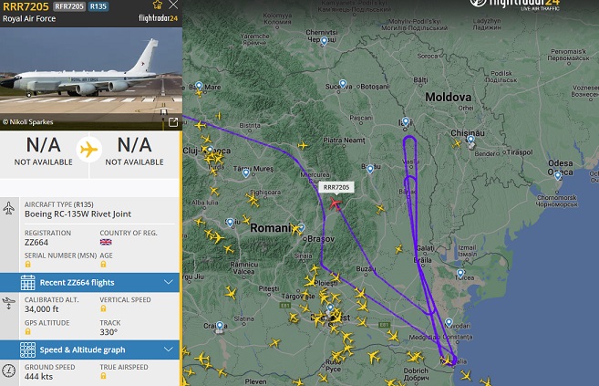599x386 pixels.
Task: Click the locked aircraft age padlock icon
Action: (x=103, y=264)
